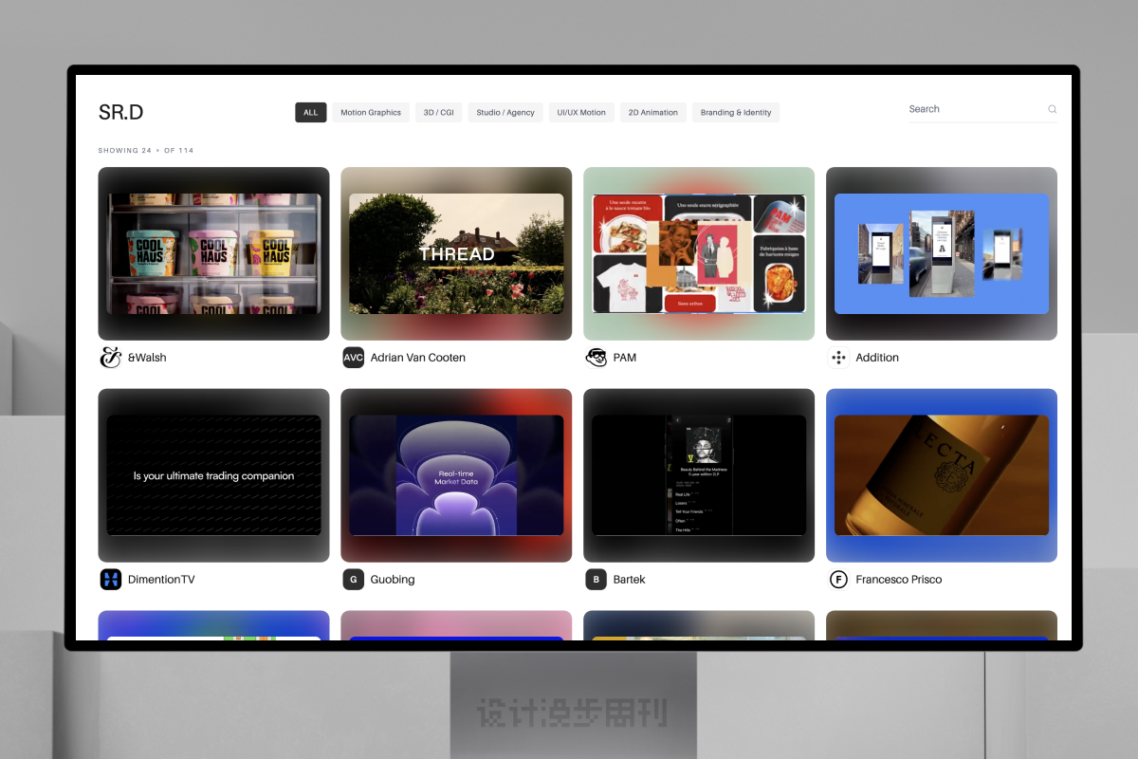1138x759 pixels.
Task: Click the DimentionTV blue logo icon
Action: point(111,580)
